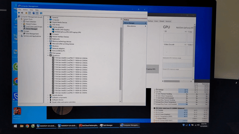Select Intel(R) UHD Graphics device
Image resolution: width=239 pixels, height=134 pixels.
coord(61,30)
